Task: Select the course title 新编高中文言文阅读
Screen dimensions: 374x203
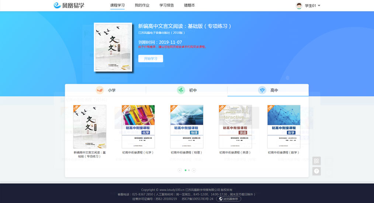Action: [x=185, y=26]
